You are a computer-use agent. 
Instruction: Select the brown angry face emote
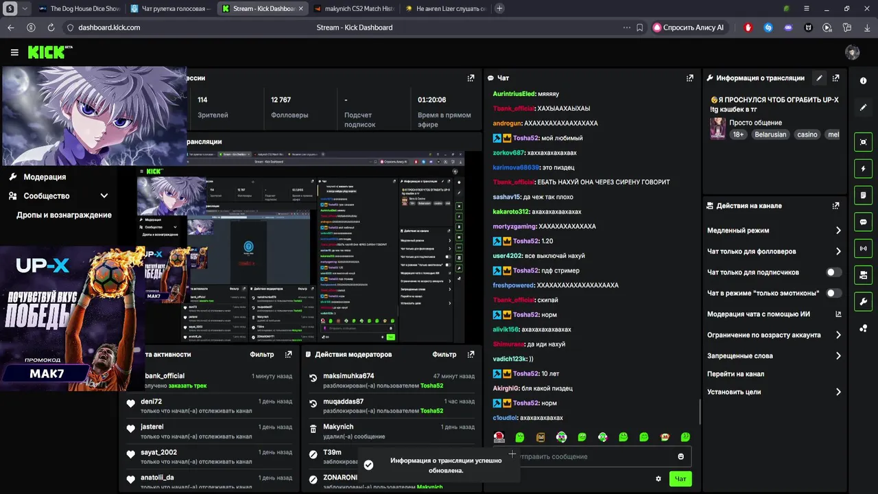point(541,437)
